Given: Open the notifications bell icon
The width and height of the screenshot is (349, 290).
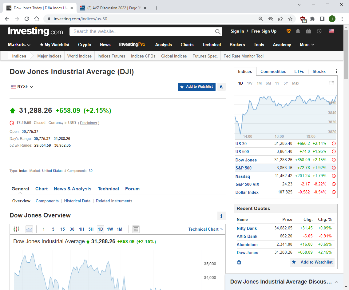Looking at the screenshot, I should point(298,31).
